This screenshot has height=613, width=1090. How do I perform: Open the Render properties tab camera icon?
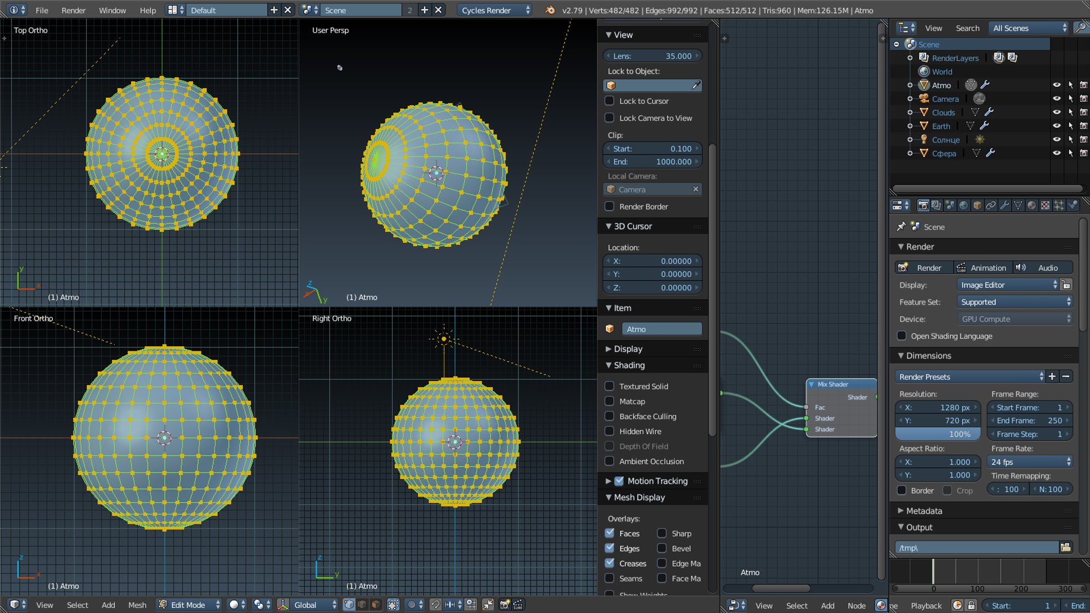[x=923, y=205]
